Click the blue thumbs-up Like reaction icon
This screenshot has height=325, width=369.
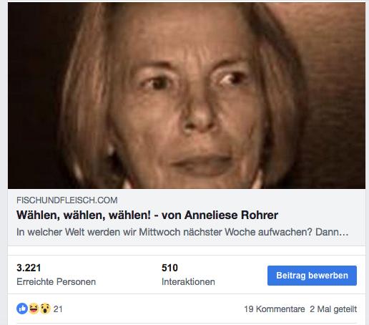[22, 309]
